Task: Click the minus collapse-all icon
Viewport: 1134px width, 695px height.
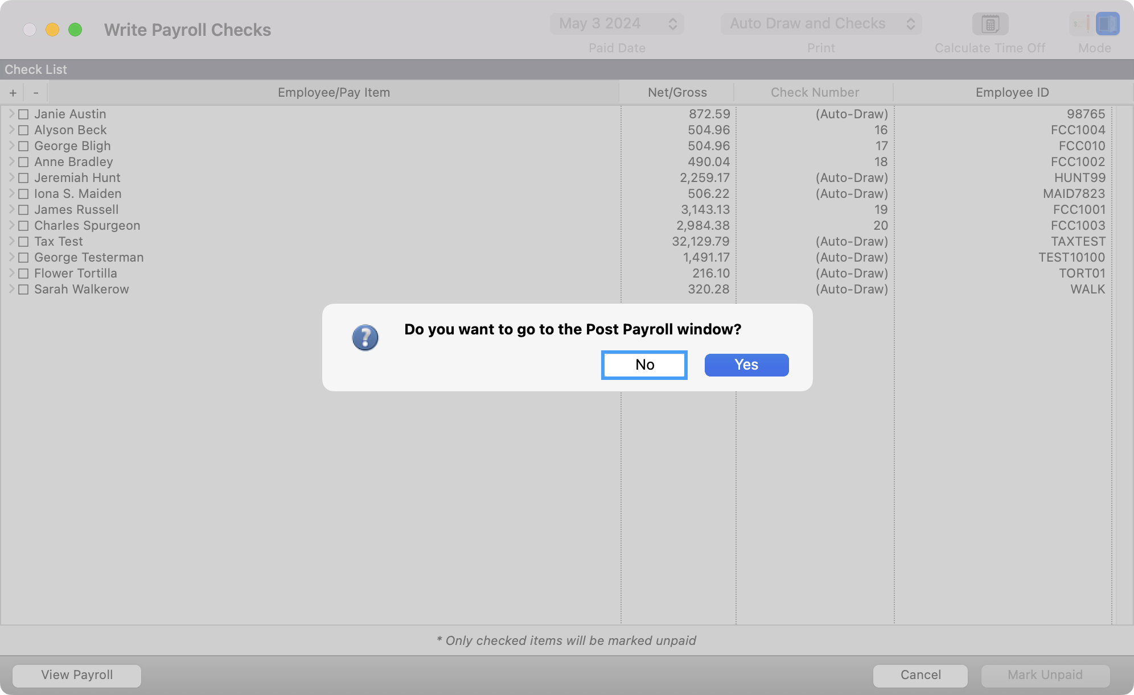Action: pos(36,93)
